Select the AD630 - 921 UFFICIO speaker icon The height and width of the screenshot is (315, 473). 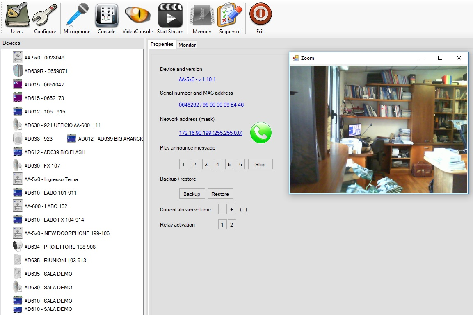coord(18,125)
